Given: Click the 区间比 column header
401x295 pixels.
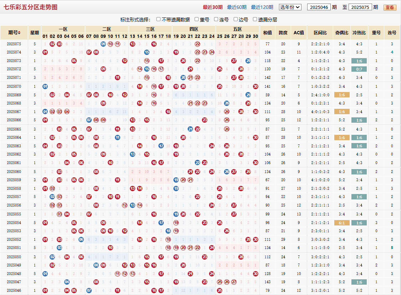Looking at the screenshot, I should point(320,33).
